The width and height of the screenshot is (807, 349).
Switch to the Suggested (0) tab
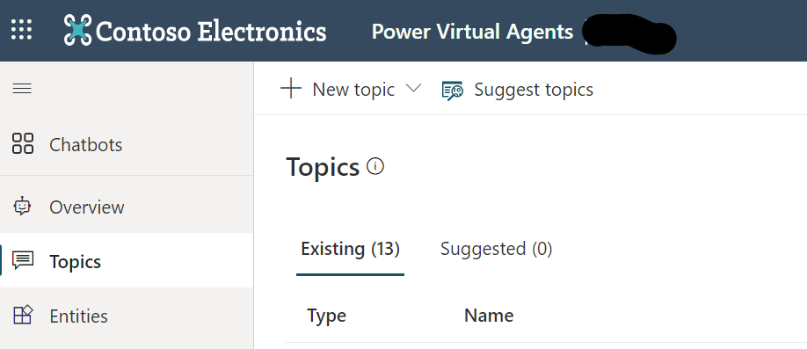(x=496, y=249)
